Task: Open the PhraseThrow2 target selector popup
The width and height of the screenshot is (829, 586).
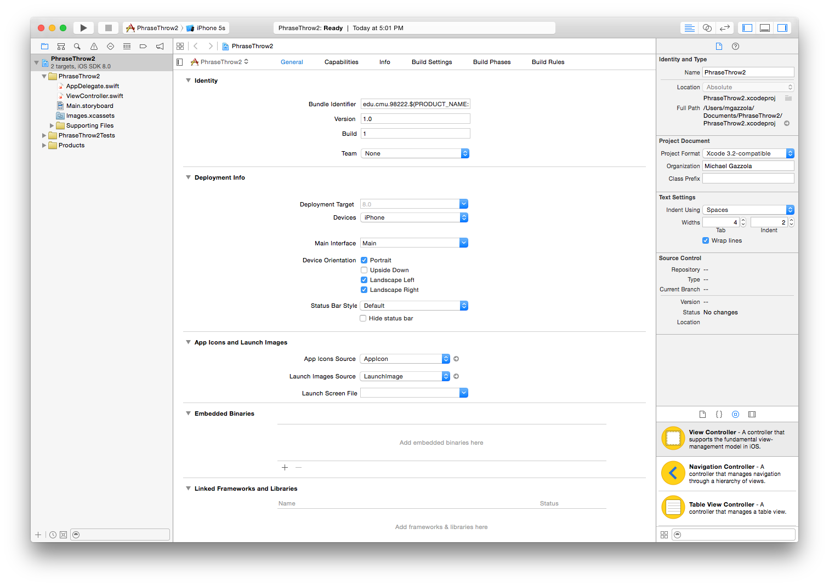Action: pyautogui.click(x=219, y=62)
